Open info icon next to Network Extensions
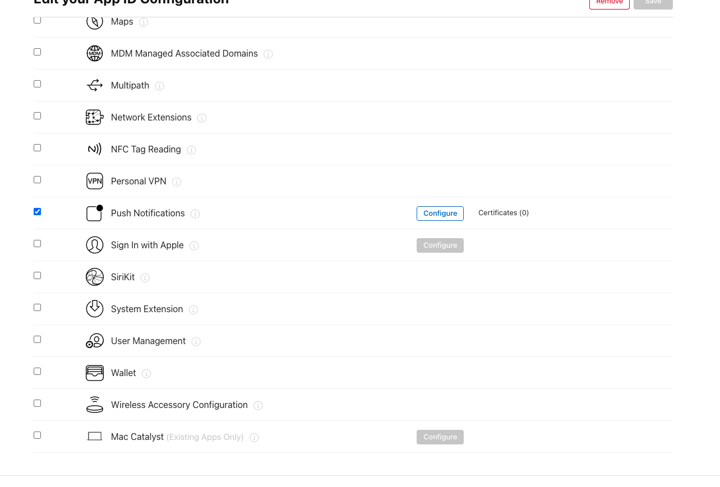This screenshot has height=487, width=720. 202,118
